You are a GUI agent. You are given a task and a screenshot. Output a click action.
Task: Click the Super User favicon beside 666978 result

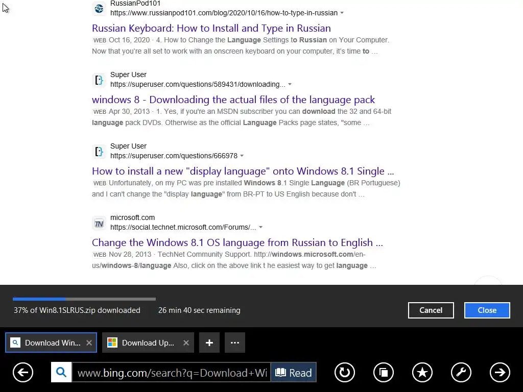click(99, 152)
